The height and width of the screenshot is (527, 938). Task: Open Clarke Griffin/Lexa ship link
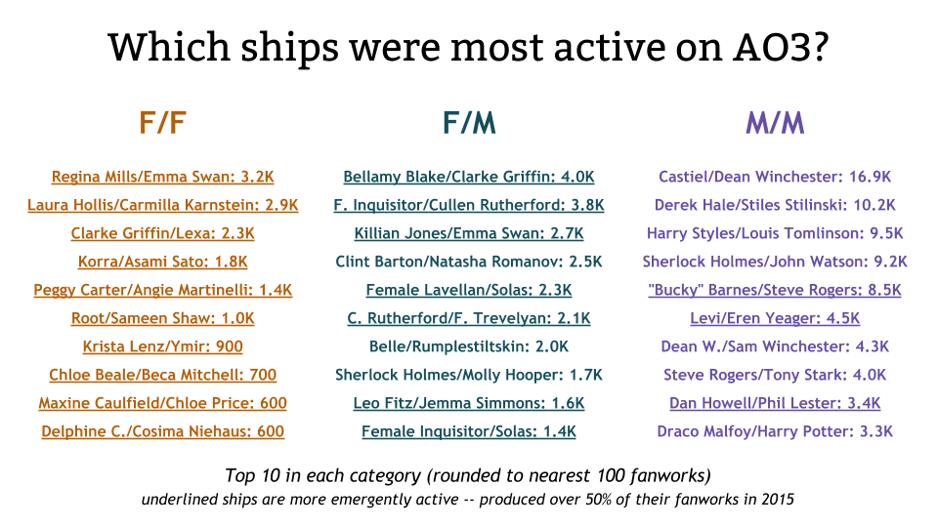pos(163,233)
